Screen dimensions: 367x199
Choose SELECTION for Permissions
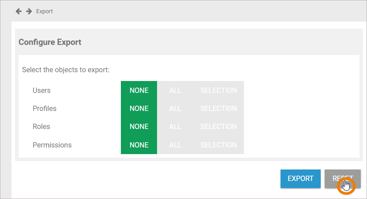[x=218, y=145]
